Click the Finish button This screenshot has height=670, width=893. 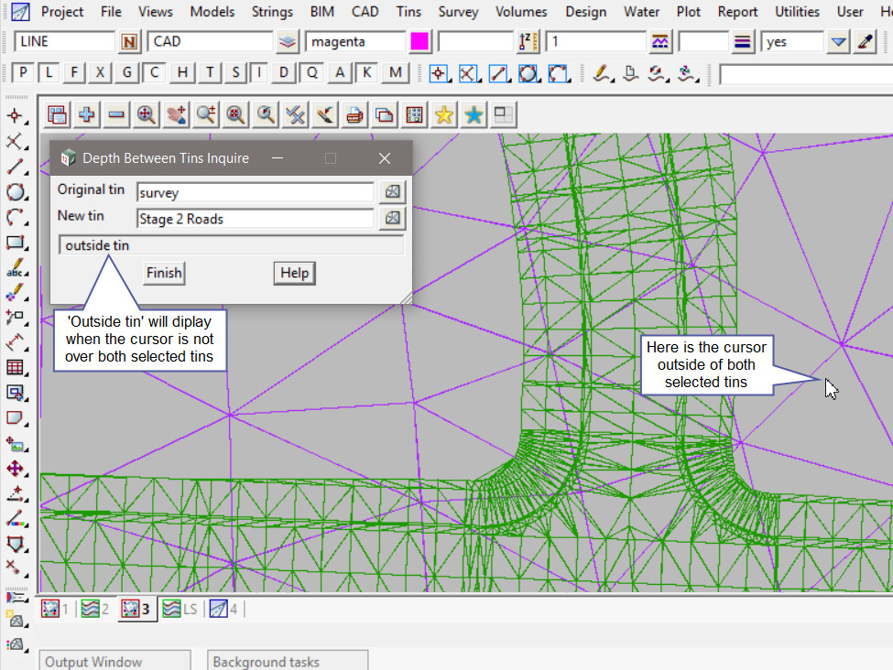(x=164, y=273)
